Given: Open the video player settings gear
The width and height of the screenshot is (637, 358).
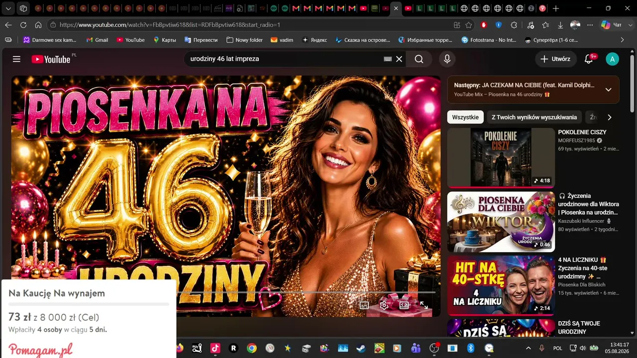Looking at the screenshot, I should [384, 305].
